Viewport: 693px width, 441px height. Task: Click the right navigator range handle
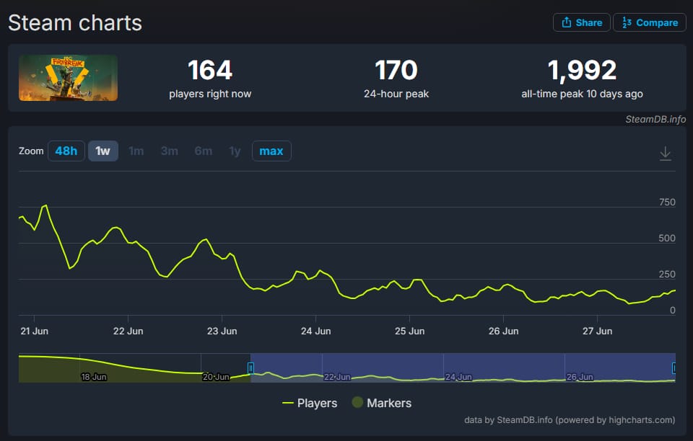[x=674, y=367]
